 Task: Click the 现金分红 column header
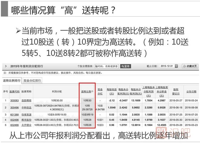pos(101,91)
